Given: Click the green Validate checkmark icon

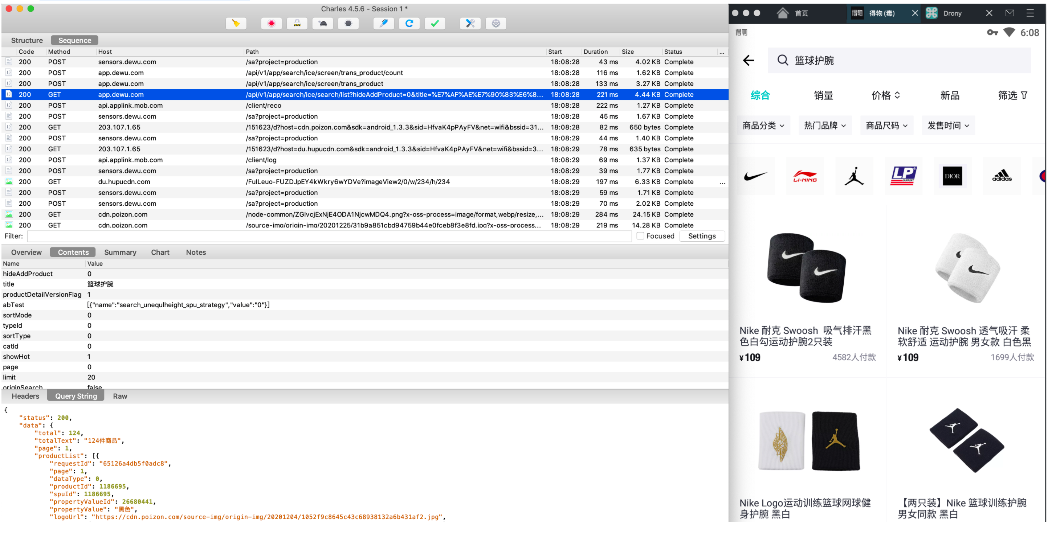Looking at the screenshot, I should (435, 24).
